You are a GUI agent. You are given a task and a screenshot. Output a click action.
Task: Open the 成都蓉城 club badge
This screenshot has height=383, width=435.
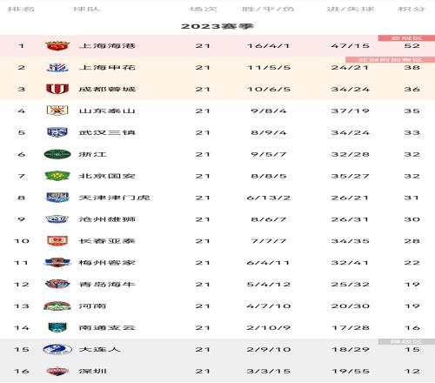coord(57,89)
